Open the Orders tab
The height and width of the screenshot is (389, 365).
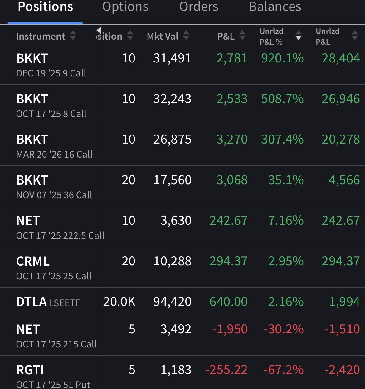click(199, 7)
